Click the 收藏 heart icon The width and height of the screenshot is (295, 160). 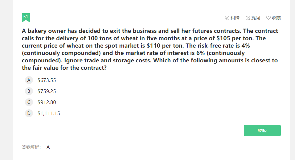pyautogui.click(x=268, y=18)
